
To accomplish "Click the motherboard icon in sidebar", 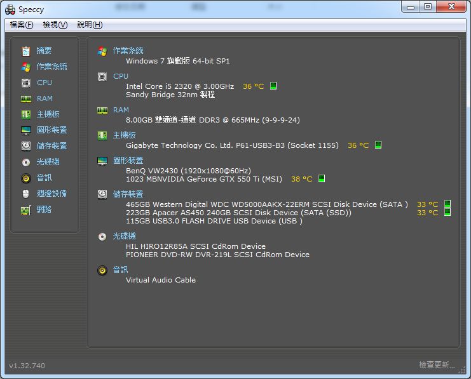I will click(26, 114).
